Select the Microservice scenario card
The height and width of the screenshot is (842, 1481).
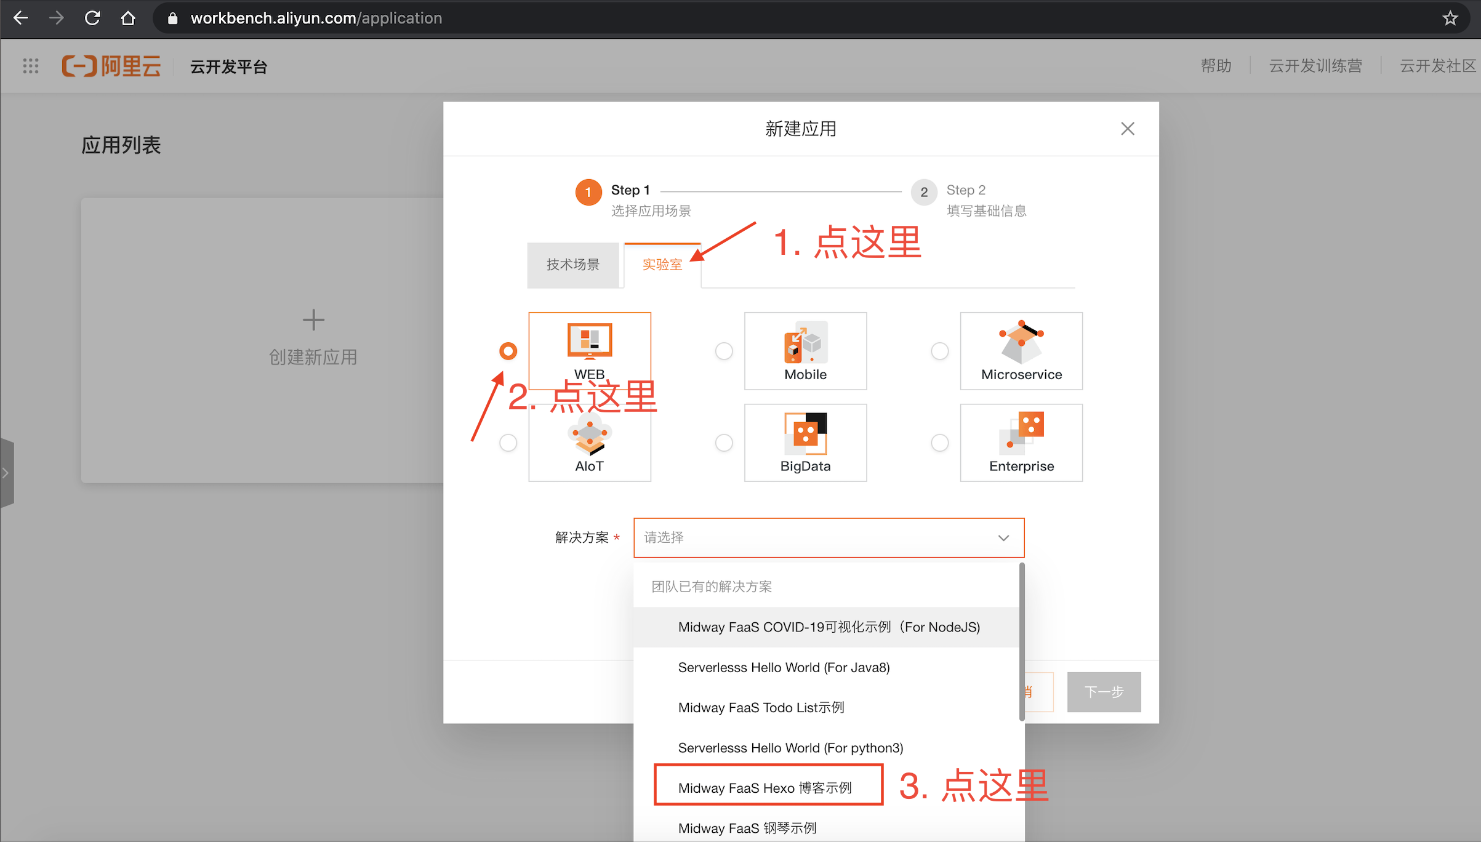[x=1021, y=350]
